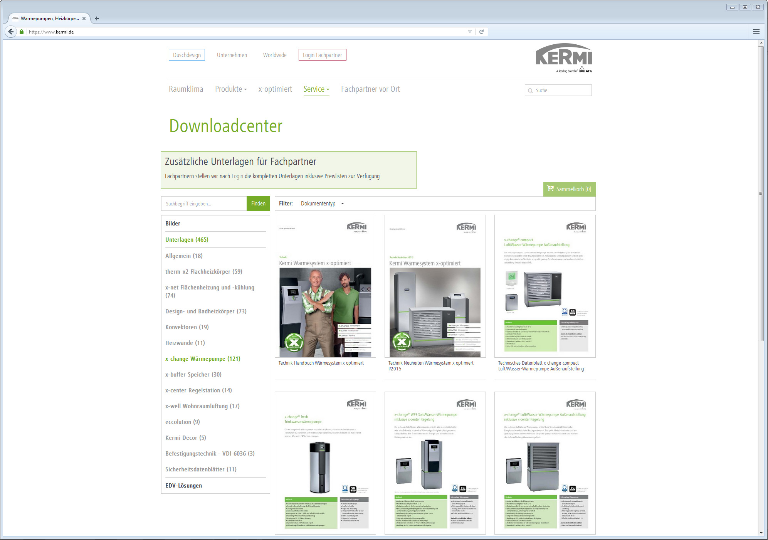
Task: Open Unternehmen link
Action: pyautogui.click(x=232, y=55)
